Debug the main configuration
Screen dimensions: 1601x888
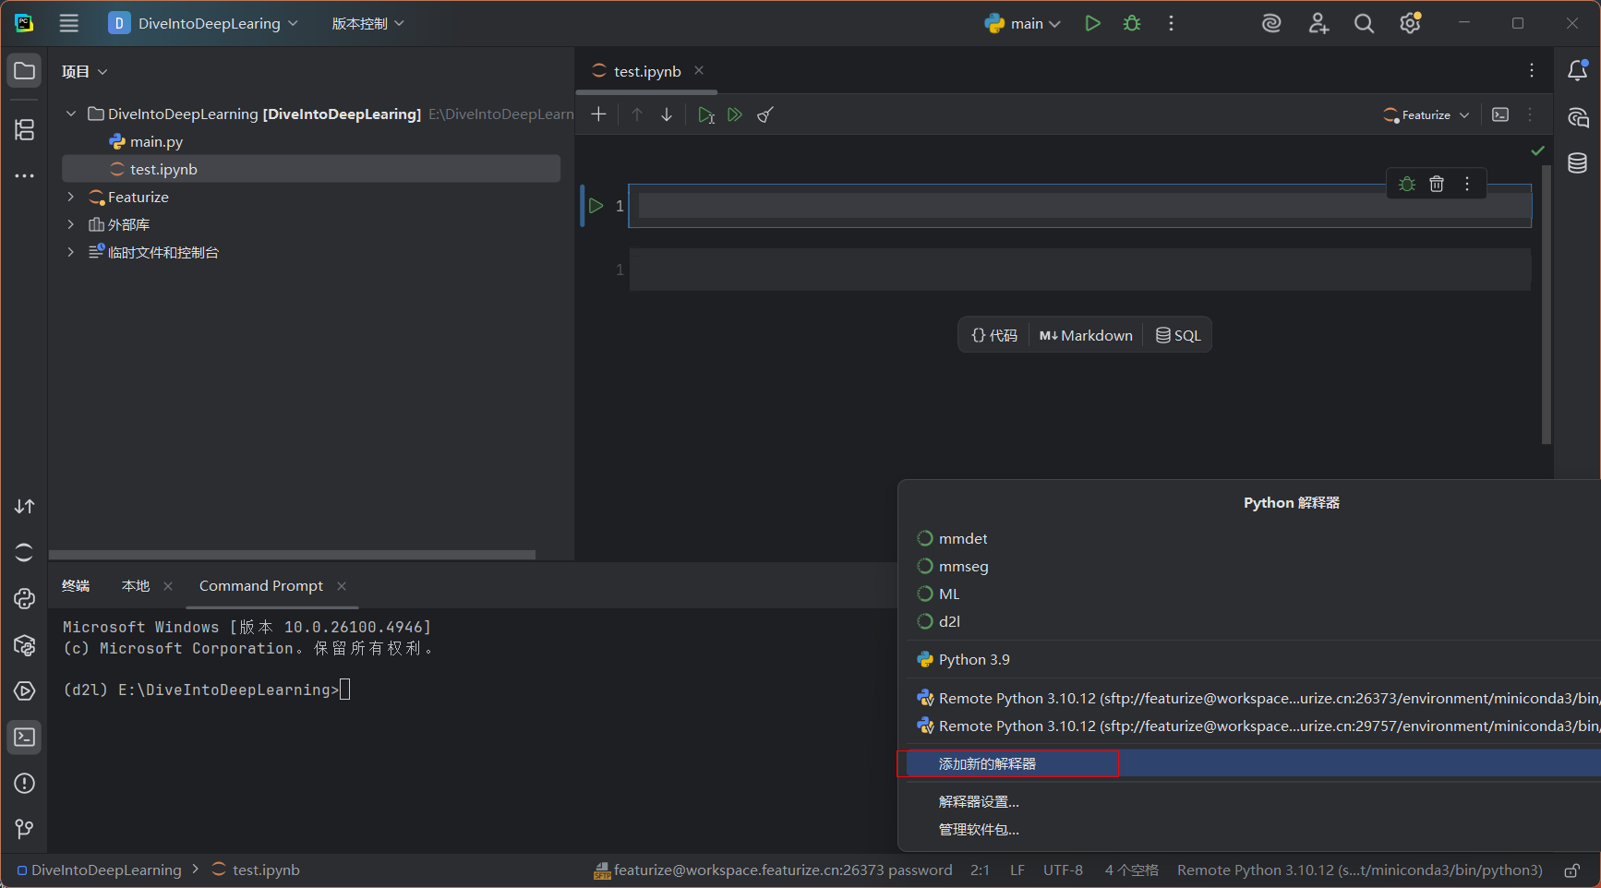1132,23
